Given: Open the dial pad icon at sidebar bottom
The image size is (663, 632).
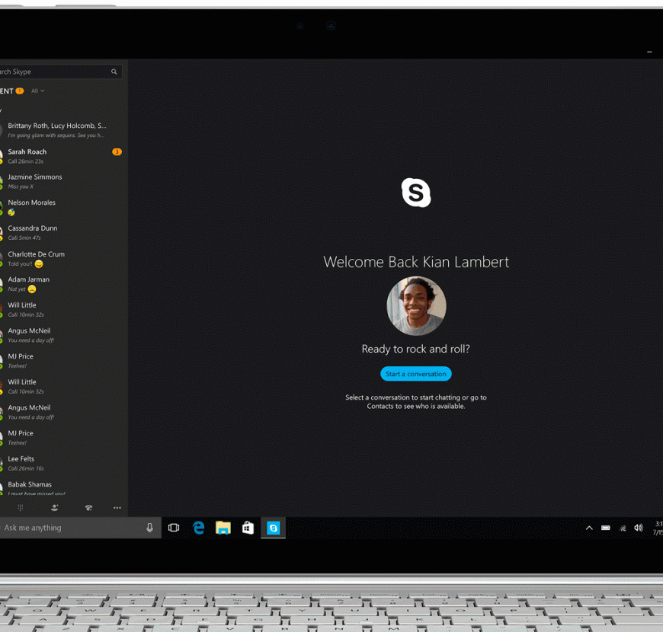Looking at the screenshot, I should [x=21, y=508].
